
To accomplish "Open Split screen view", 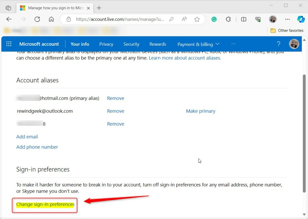I will [244, 19].
